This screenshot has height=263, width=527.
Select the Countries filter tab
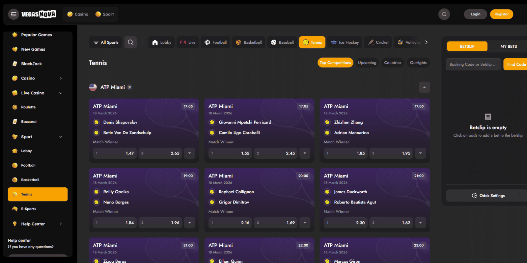(x=393, y=63)
